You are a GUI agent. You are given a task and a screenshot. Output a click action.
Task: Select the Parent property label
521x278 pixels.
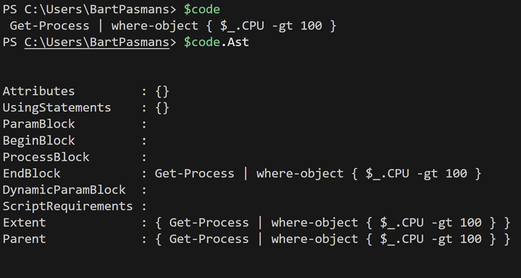point(24,240)
